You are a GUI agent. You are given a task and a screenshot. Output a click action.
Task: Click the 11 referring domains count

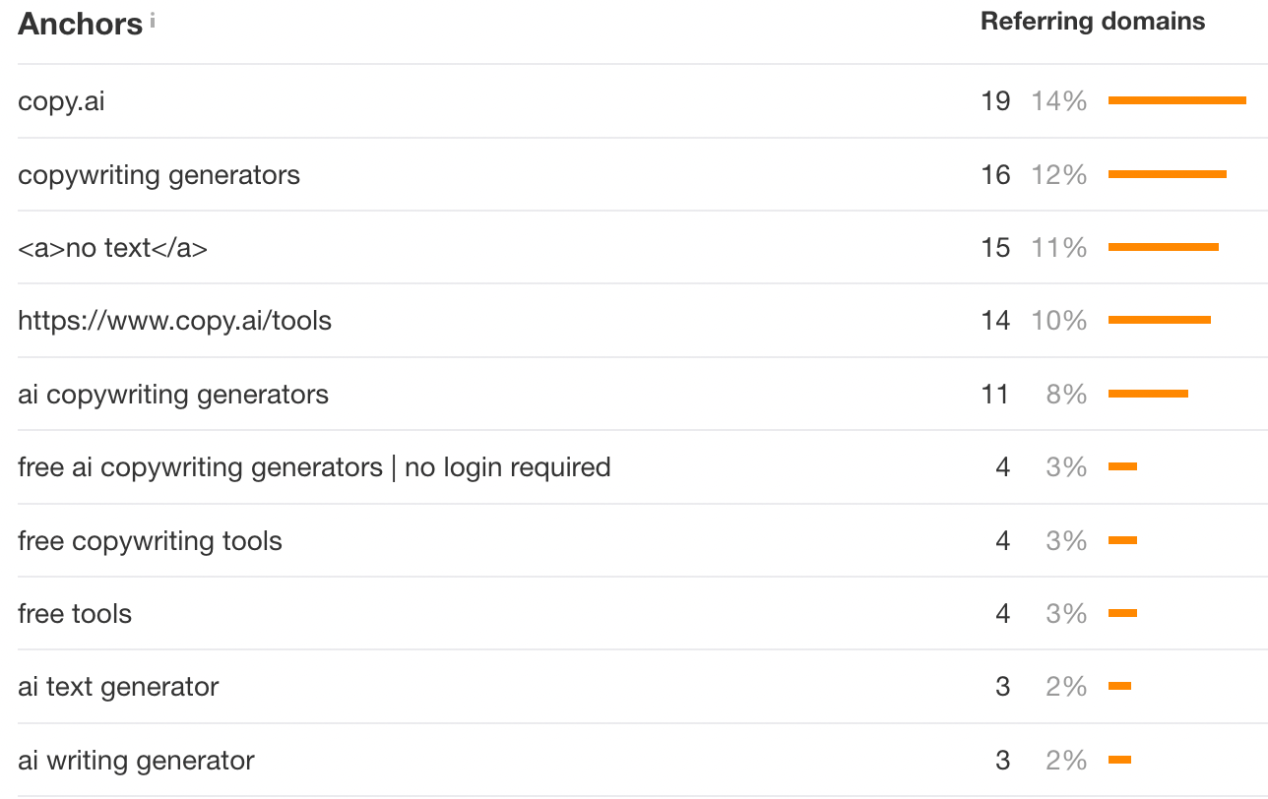(995, 395)
